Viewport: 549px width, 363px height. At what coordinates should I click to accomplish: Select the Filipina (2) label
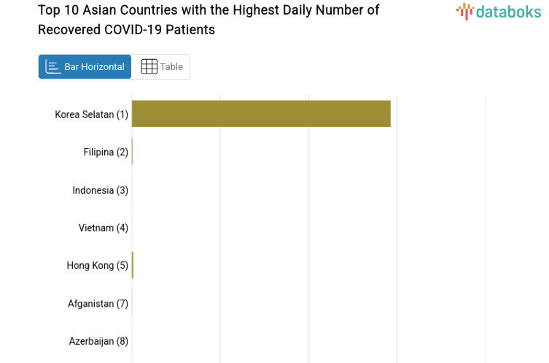106,152
